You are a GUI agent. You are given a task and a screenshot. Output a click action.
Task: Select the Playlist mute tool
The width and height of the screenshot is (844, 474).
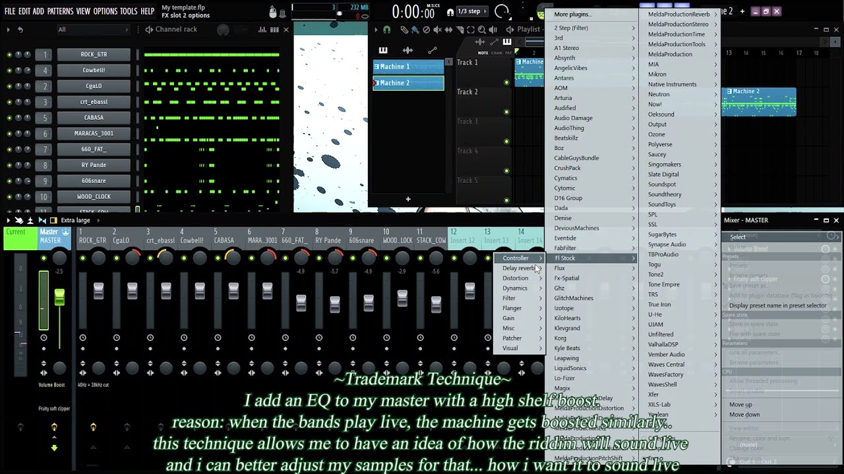point(438,30)
